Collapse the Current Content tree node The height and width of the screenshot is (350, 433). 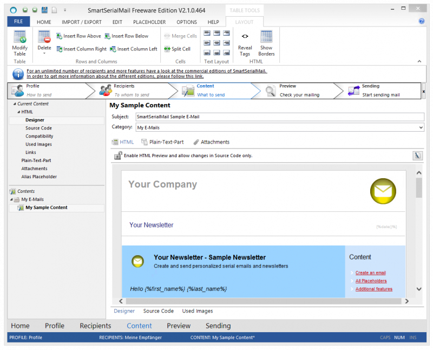[x=15, y=104]
